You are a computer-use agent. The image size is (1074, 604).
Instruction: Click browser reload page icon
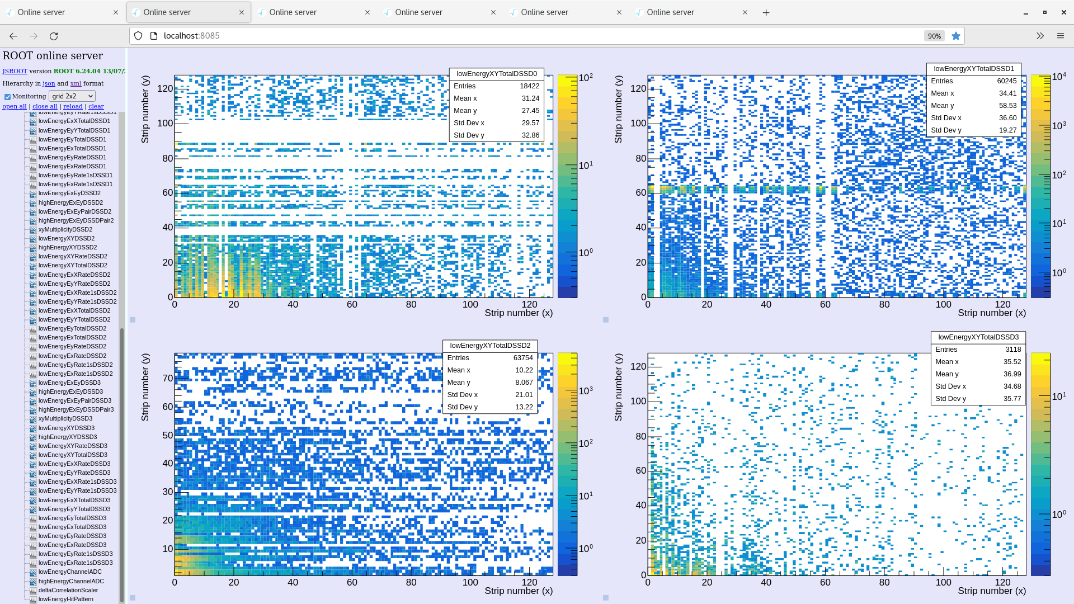(x=54, y=36)
